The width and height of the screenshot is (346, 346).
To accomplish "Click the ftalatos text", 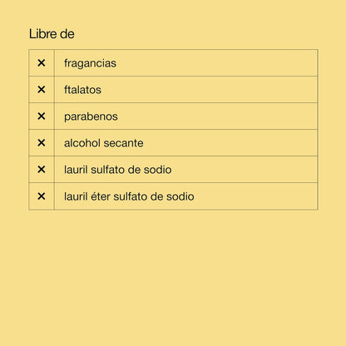I will point(82,90).
